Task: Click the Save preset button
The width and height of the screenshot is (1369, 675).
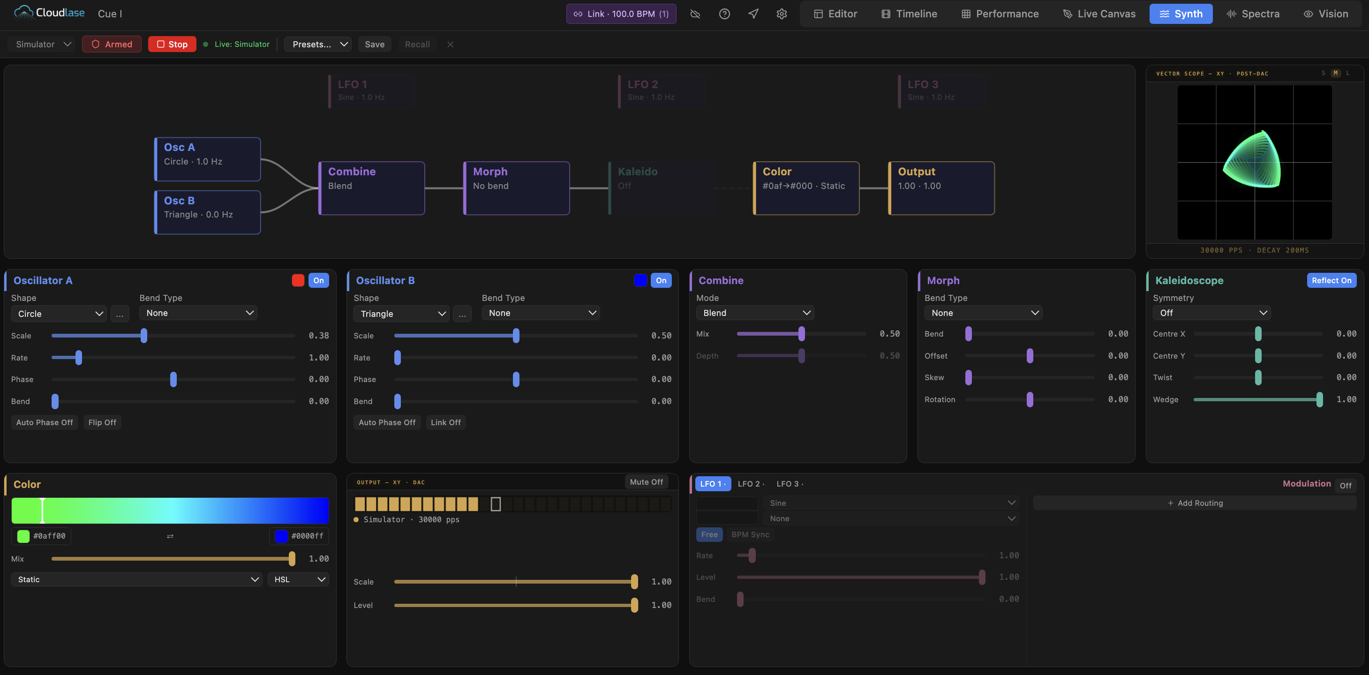Action: [375, 44]
